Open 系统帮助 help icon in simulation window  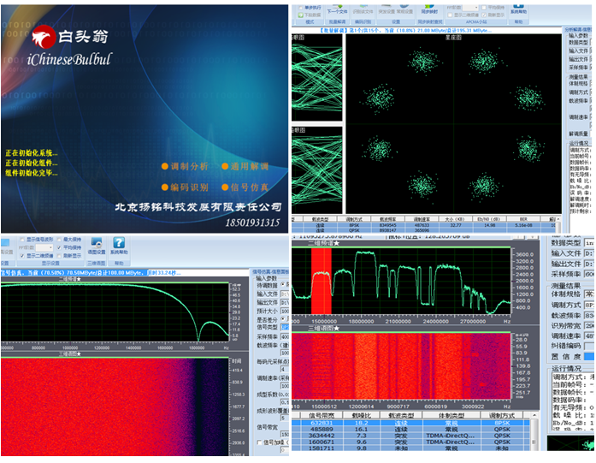pyautogui.click(x=119, y=243)
